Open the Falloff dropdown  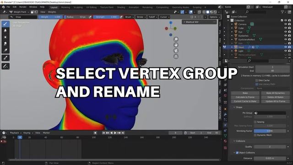[152, 17]
